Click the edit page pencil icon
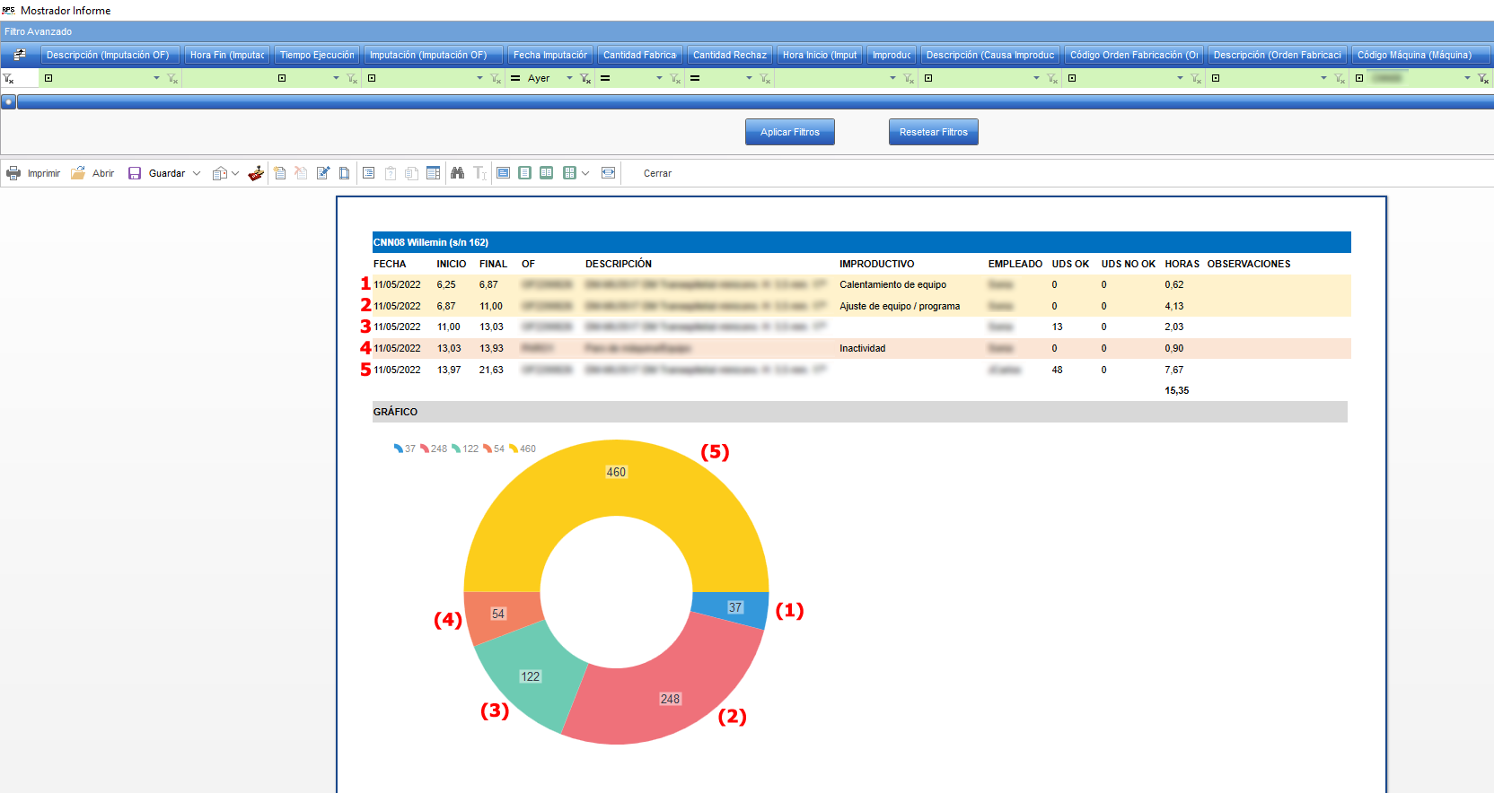This screenshot has width=1494, height=793. click(x=323, y=173)
